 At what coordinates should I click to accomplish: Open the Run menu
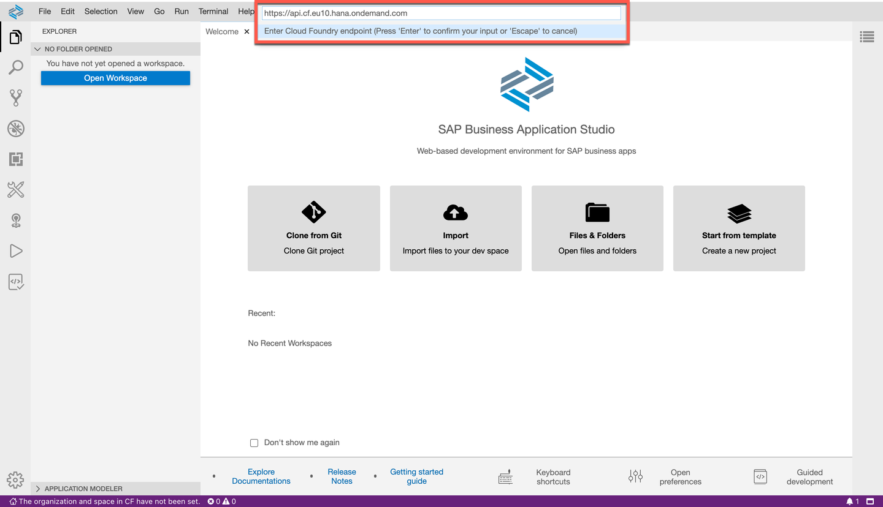coord(182,11)
